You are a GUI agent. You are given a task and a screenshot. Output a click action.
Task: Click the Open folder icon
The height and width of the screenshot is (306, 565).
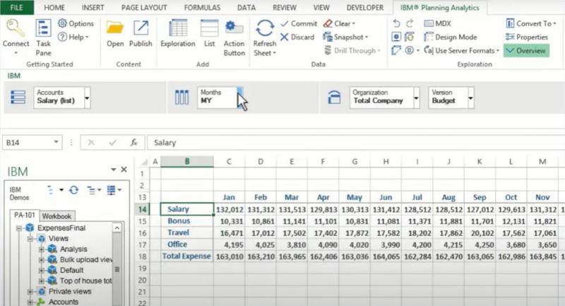tap(115, 28)
